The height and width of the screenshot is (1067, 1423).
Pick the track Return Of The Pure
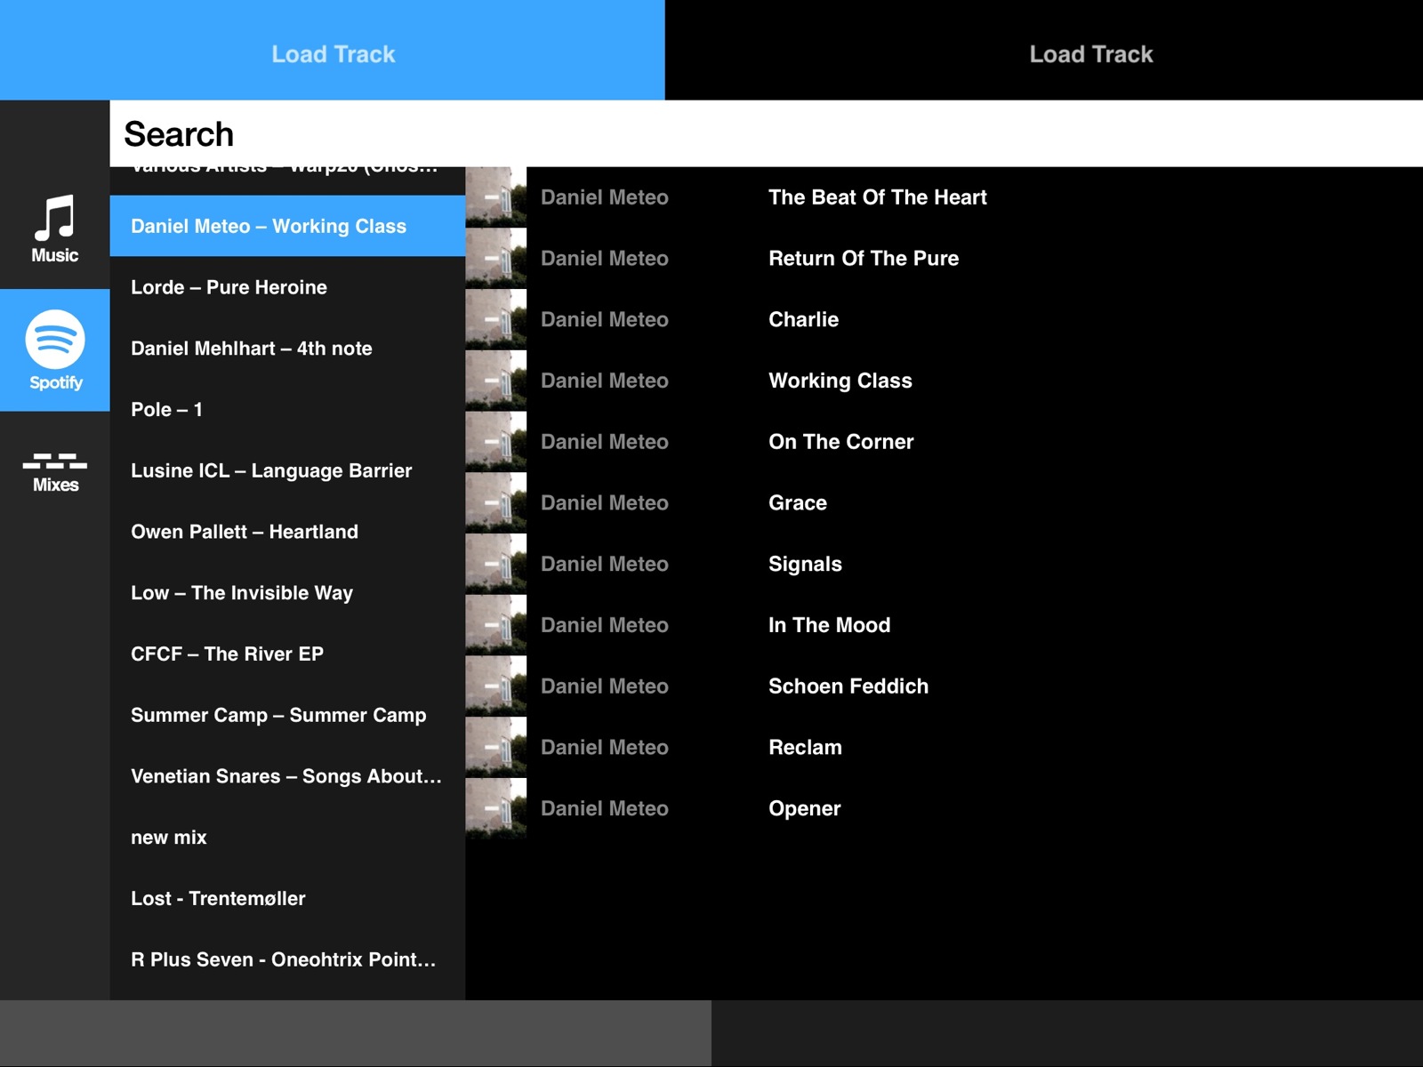coord(863,259)
